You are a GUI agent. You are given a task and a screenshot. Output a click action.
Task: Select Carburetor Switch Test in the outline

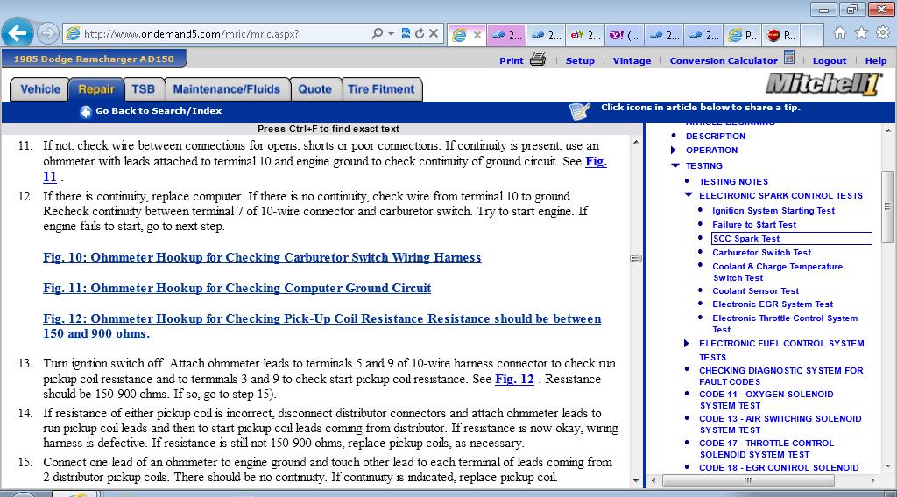click(x=761, y=252)
